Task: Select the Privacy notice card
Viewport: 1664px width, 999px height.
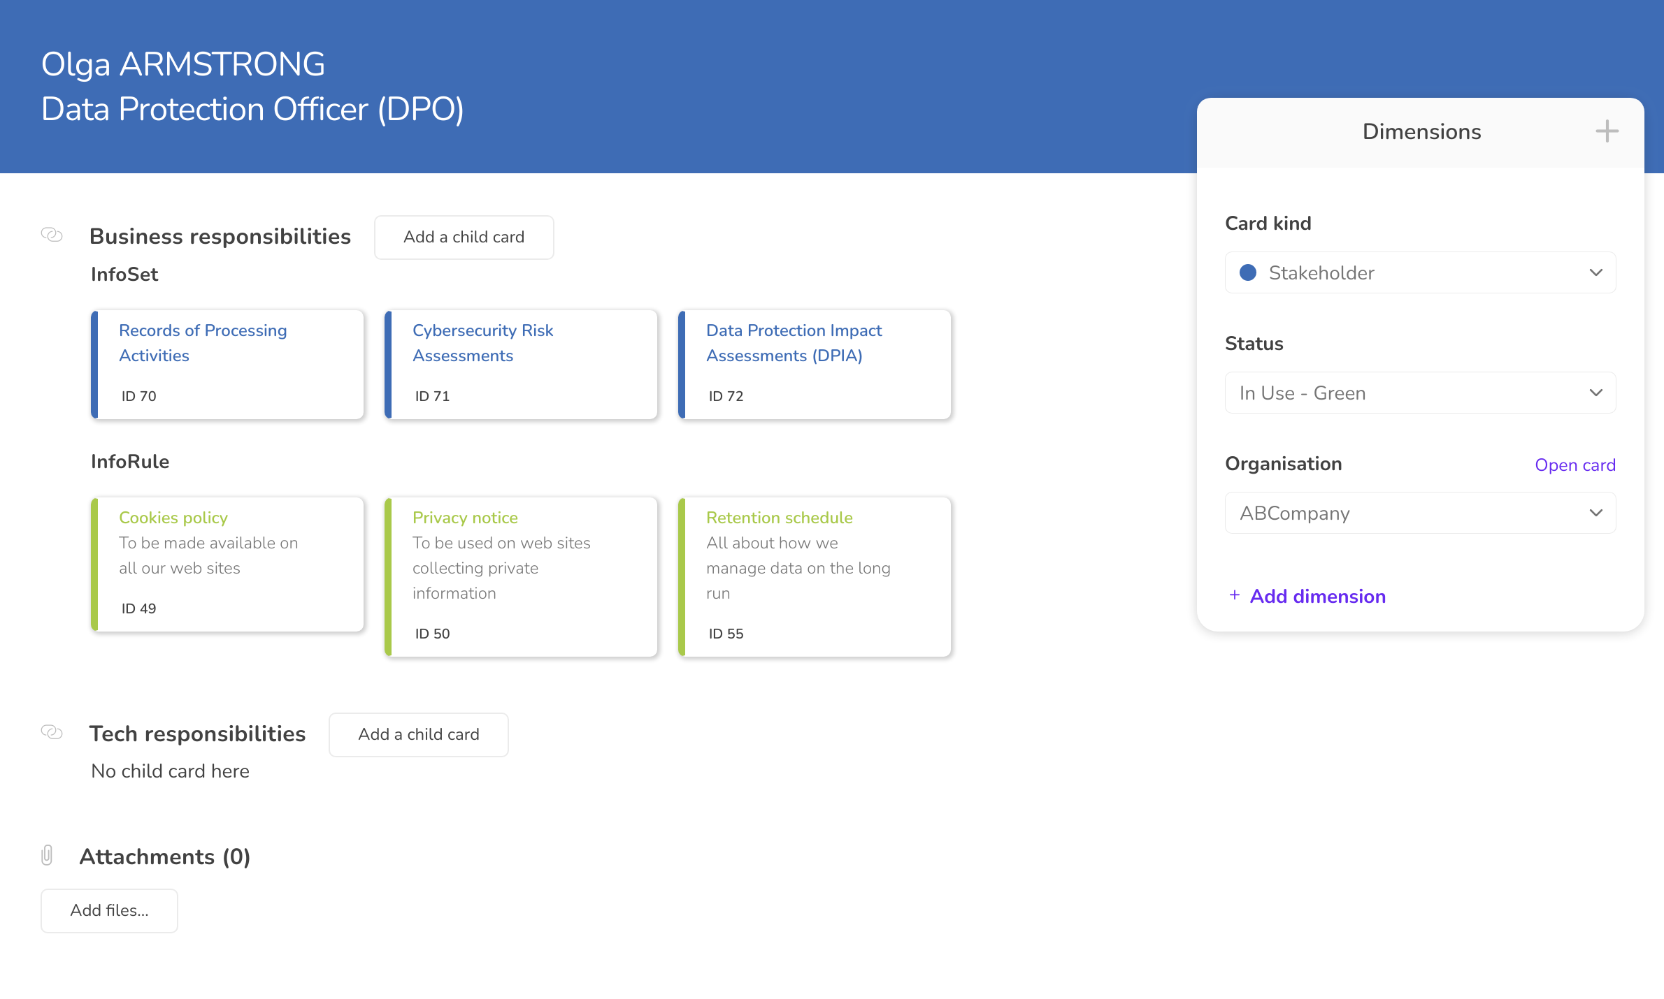Action: [521, 576]
